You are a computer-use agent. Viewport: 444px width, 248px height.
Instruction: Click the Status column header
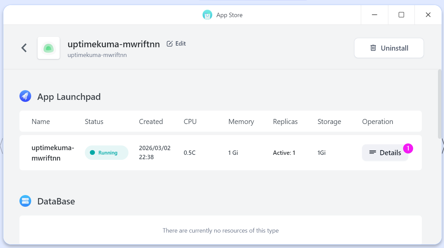pyautogui.click(x=94, y=122)
